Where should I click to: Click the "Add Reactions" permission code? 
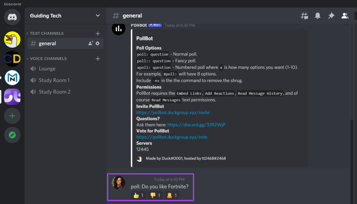click(220, 93)
